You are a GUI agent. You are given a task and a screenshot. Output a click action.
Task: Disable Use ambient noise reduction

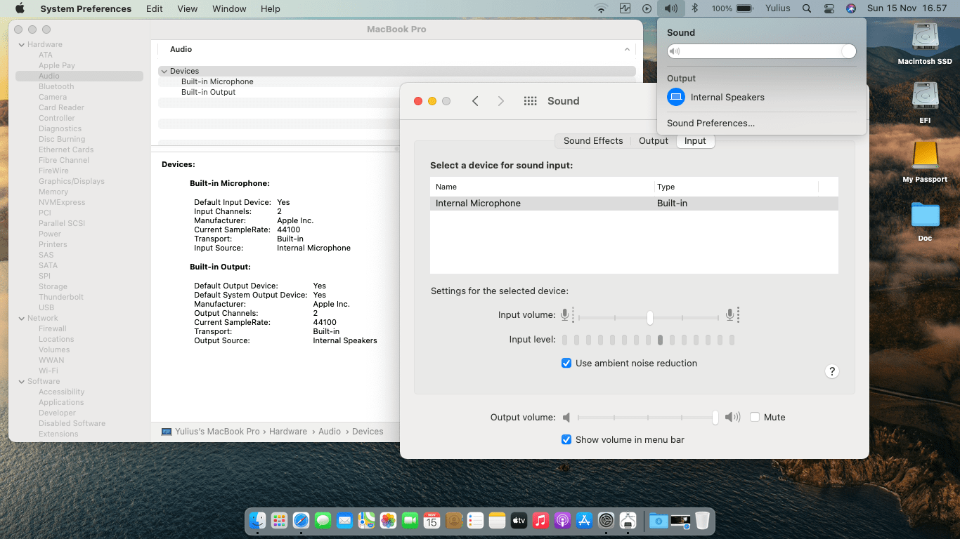pos(566,364)
